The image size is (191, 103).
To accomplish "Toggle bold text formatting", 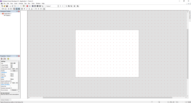I will [x=24, y=9].
